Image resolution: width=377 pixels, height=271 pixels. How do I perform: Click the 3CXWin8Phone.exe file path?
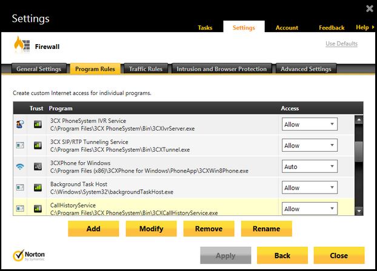click(149, 171)
